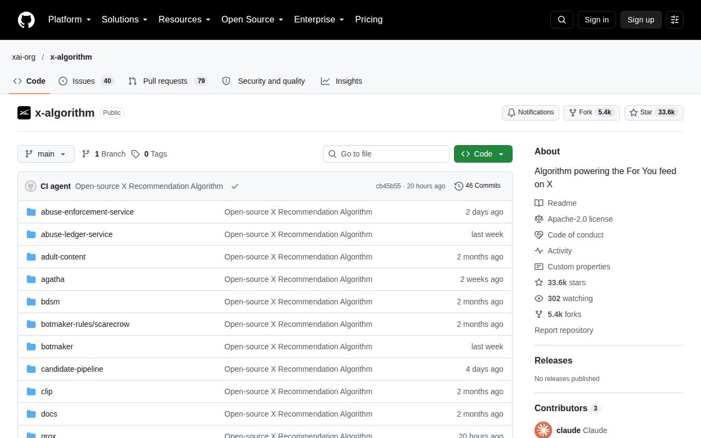Image resolution: width=701 pixels, height=438 pixels.
Task: Click the adult-content folder icon
Action: click(x=31, y=257)
